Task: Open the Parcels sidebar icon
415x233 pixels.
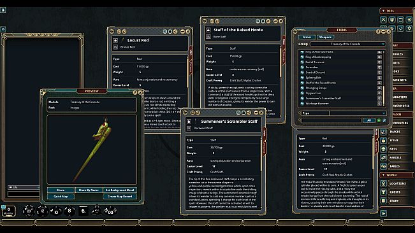Action: coord(383,157)
